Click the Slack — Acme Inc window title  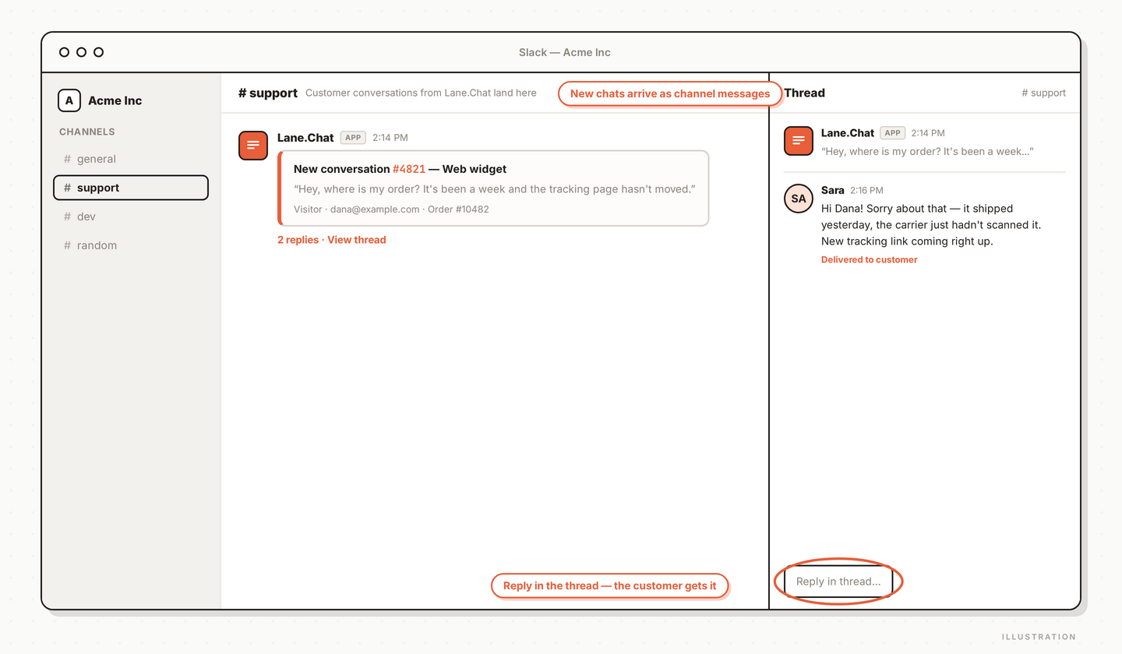(565, 52)
